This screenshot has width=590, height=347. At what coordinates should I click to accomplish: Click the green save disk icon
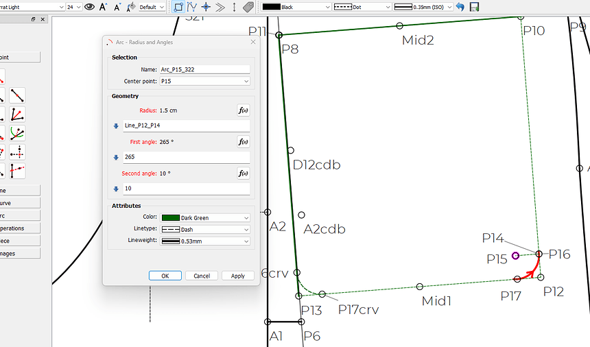pyautogui.click(x=474, y=7)
